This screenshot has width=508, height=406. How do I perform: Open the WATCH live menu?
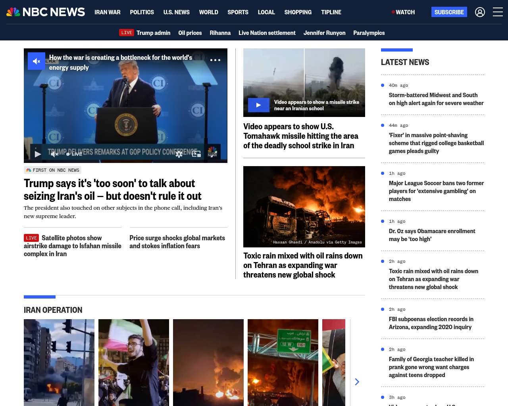(403, 12)
